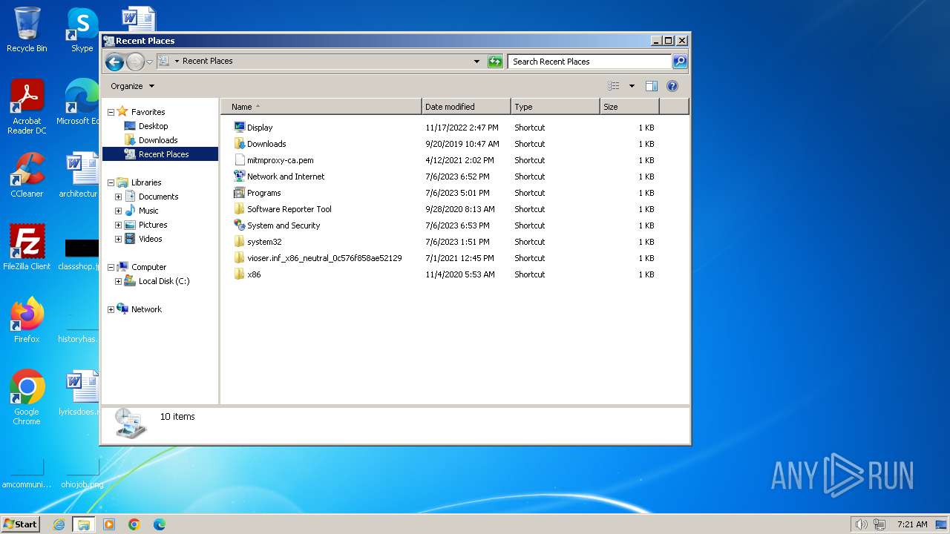Select Recent Places in the navigation pane

click(x=160, y=154)
